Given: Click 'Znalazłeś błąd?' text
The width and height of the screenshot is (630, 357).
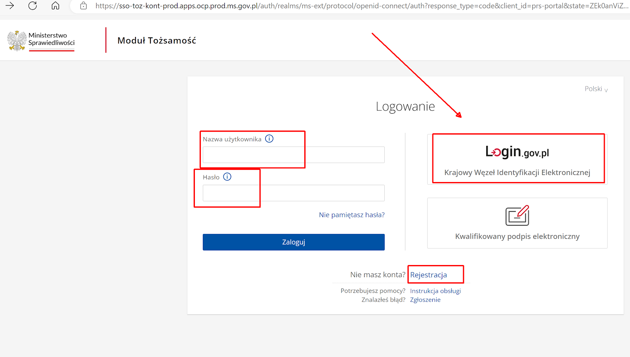Looking at the screenshot, I should coord(384,300).
